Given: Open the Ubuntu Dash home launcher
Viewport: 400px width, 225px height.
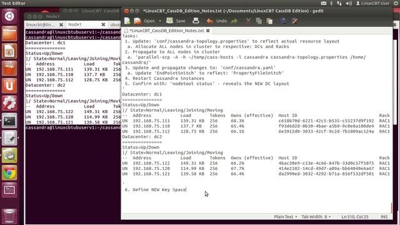Looking at the screenshot, I should [9, 16].
